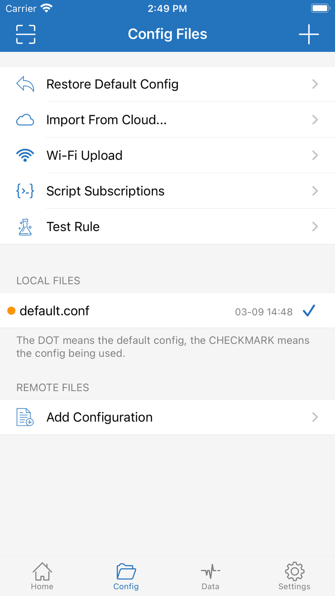The image size is (335, 596).
Task: Tap the Add Configuration document icon
Action: pos(25,417)
